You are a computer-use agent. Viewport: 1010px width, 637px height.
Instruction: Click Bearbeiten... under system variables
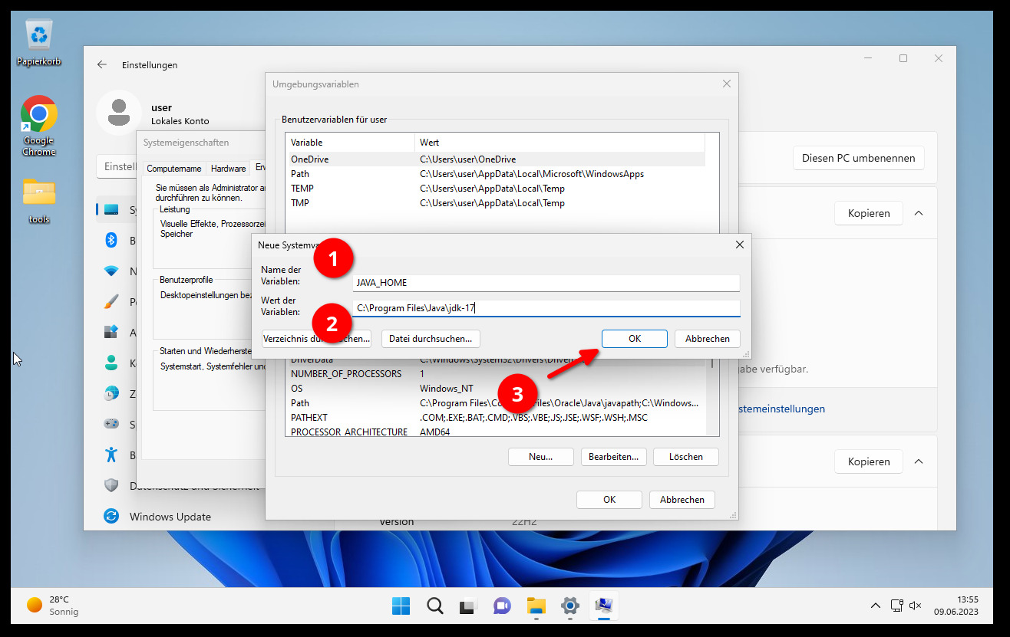point(614,456)
